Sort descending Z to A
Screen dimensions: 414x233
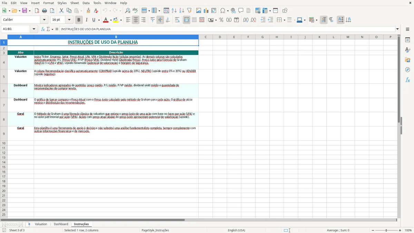coord(182,11)
